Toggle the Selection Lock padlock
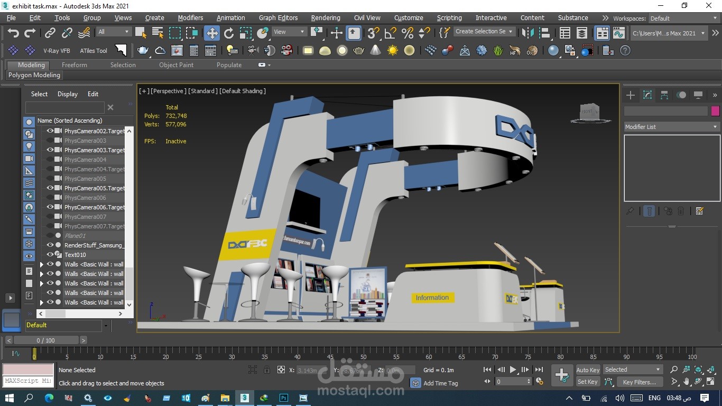722x406 pixels. point(267,370)
